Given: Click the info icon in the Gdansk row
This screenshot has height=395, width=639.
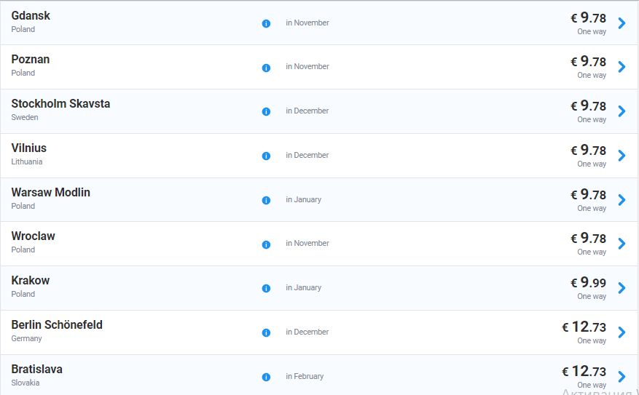Looking at the screenshot, I should (266, 23).
